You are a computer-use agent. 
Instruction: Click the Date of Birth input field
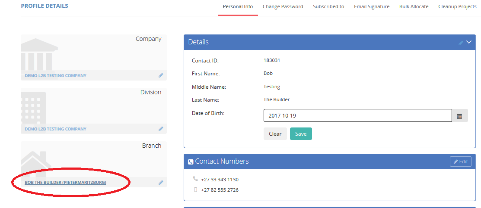click(358, 115)
